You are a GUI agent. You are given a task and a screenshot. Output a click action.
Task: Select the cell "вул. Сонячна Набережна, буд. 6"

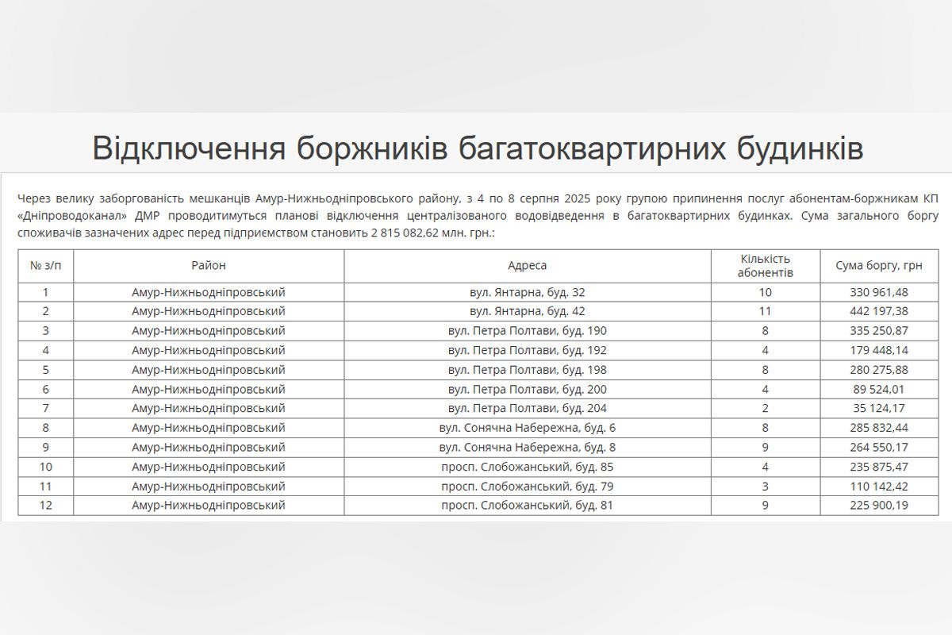point(527,428)
